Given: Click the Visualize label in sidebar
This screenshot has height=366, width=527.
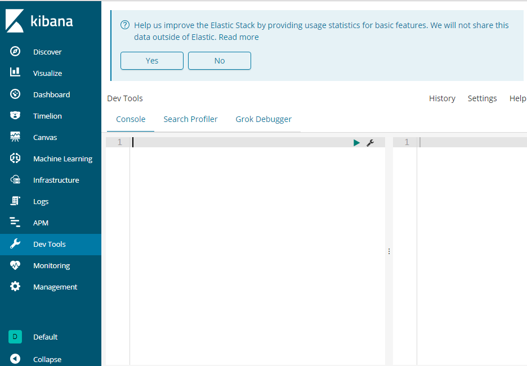Looking at the screenshot, I should [47, 73].
